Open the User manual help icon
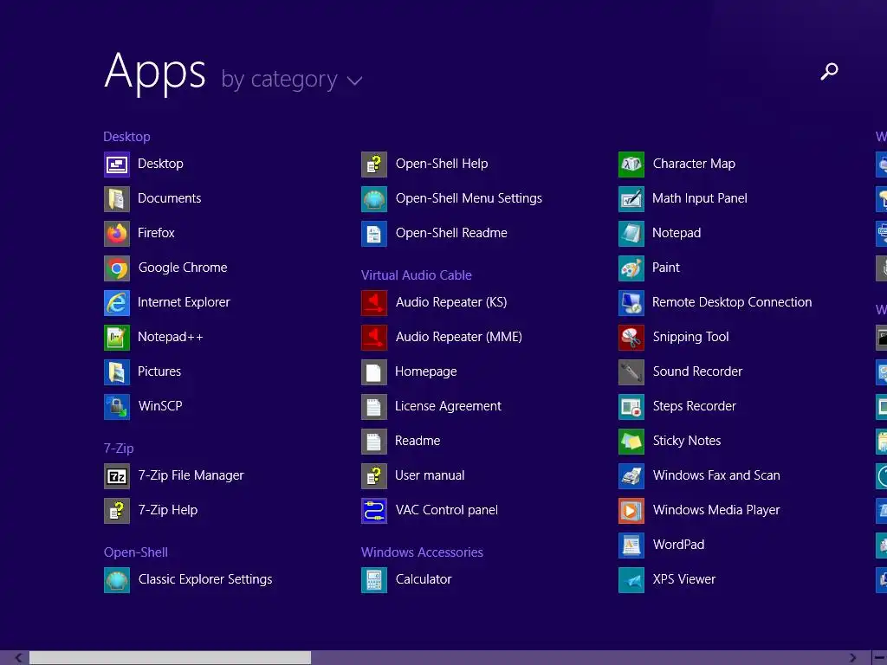 click(x=374, y=476)
